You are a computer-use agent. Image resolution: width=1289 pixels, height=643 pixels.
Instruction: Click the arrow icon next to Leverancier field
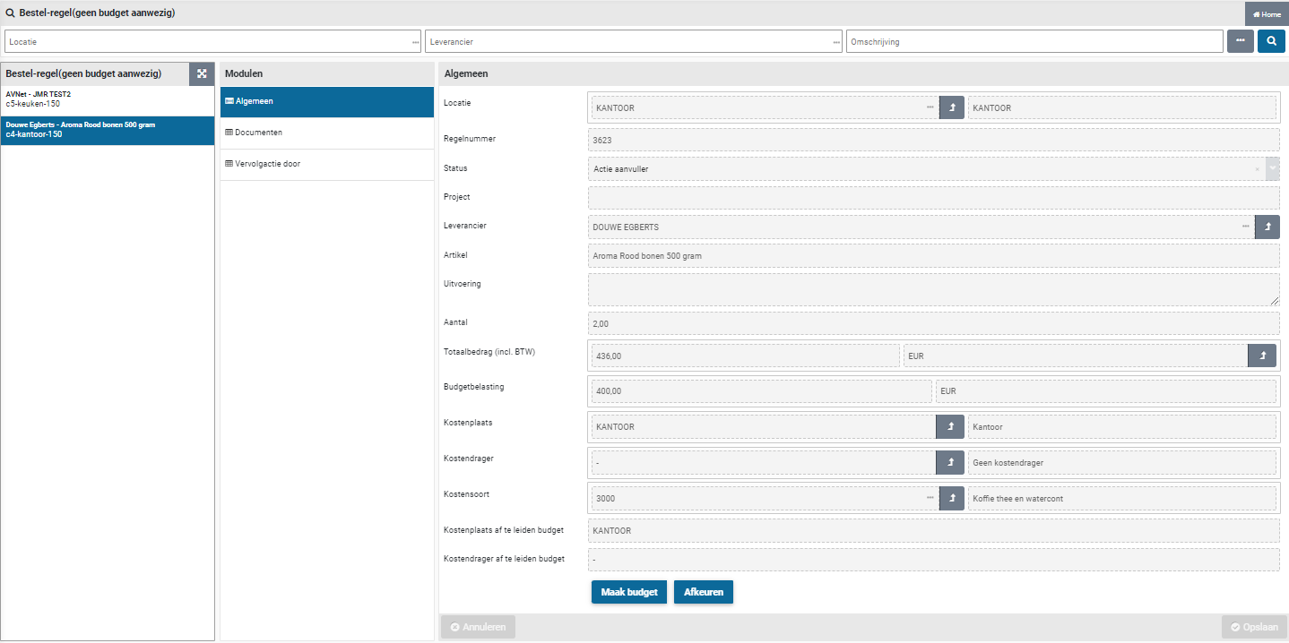1267,227
